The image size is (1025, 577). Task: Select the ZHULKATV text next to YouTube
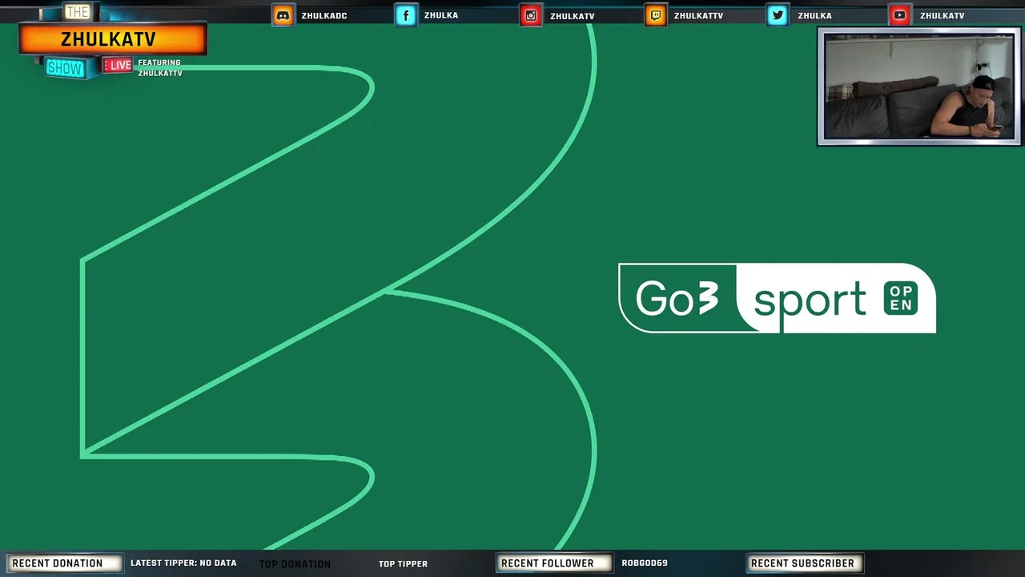pyautogui.click(x=943, y=16)
